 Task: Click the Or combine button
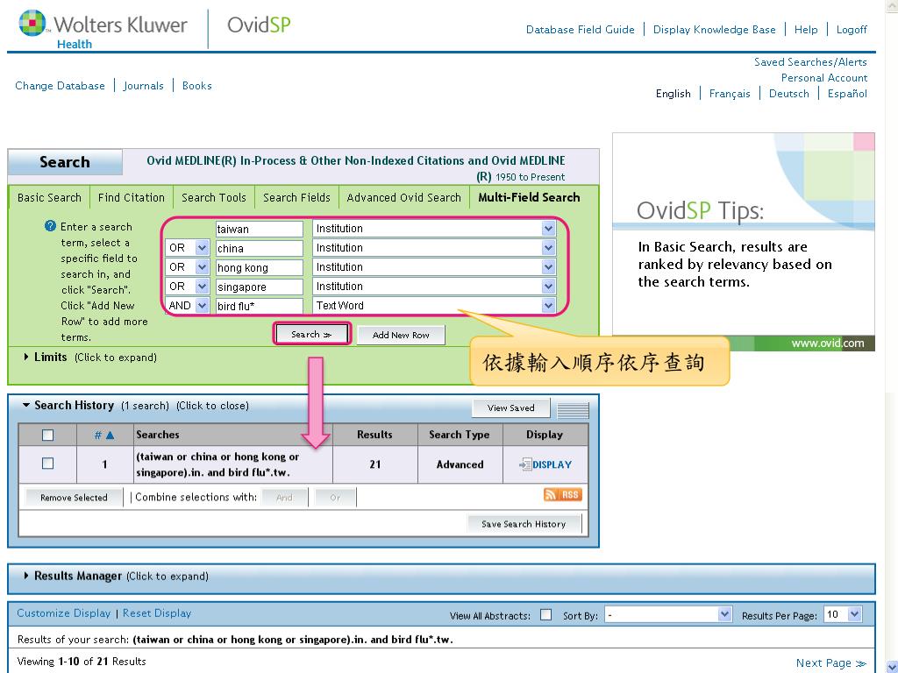335,498
